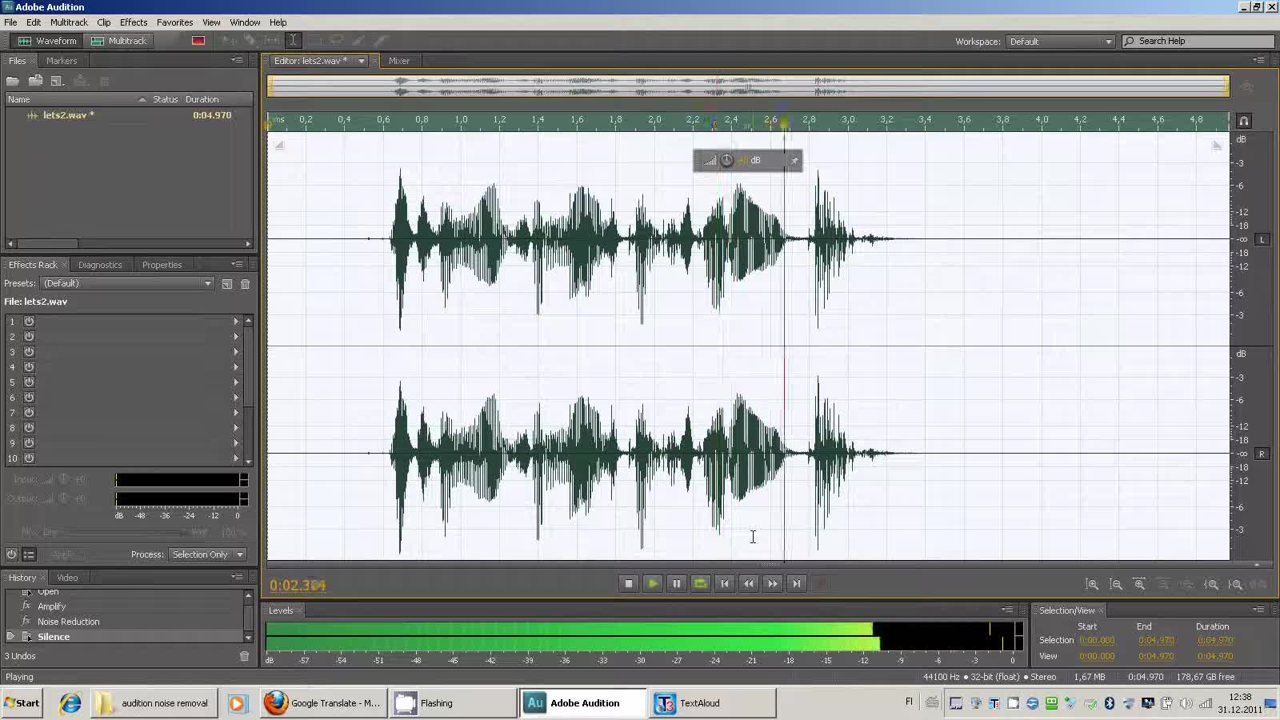
Task: Click the Stop playback button
Action: [x=629, y=584]
